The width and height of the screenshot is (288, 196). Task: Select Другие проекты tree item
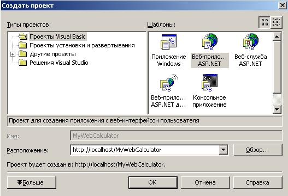tap(52, 54)
